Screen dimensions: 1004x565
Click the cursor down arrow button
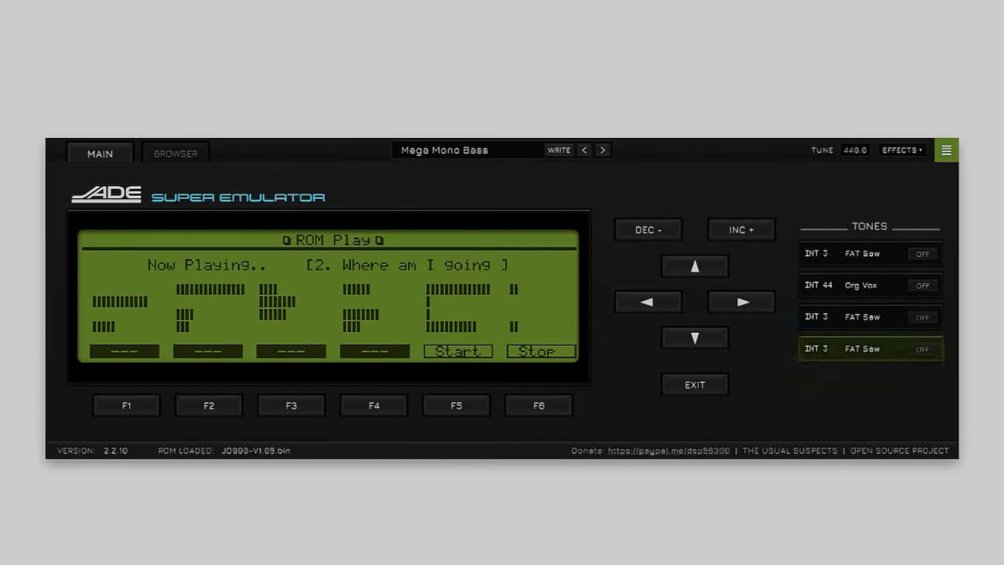click(695, 338)
